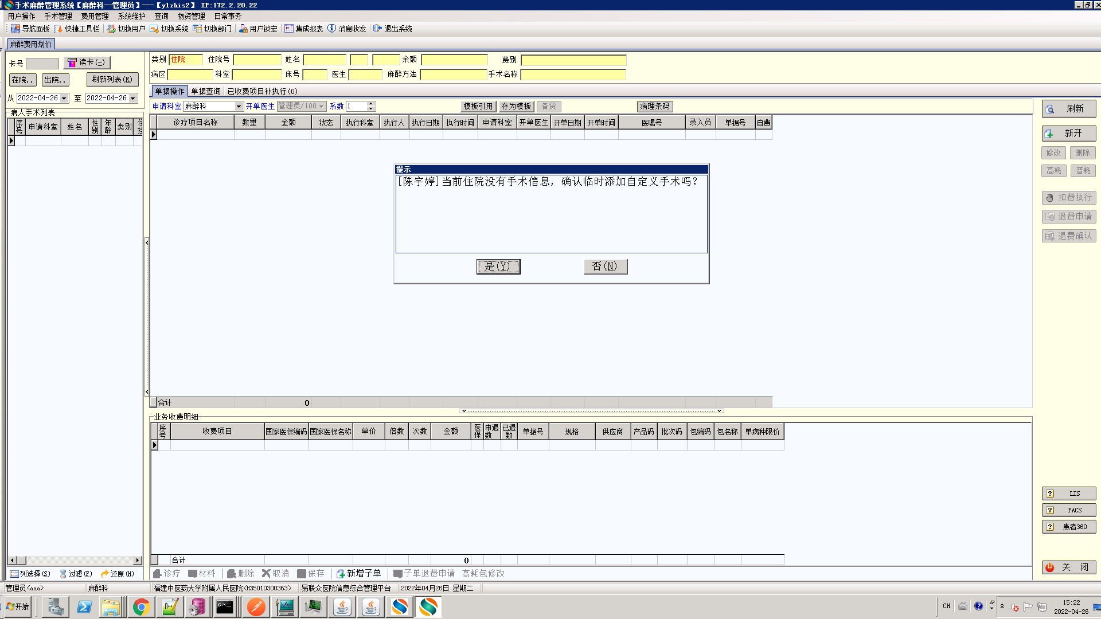Open Chrome from the taskbar
This screenshot has height=619, width=1101.
[141, 607]
